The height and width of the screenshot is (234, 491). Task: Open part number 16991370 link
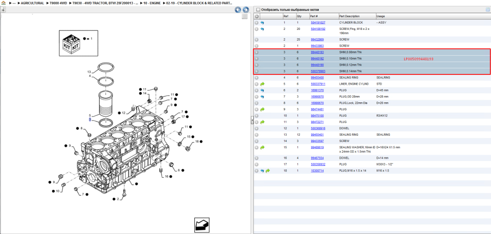click(317, 91)
